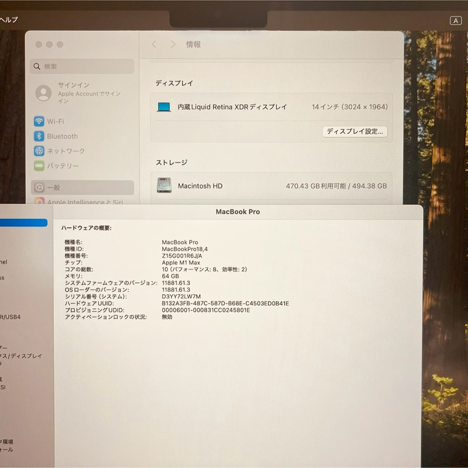Open the input source A menu bar icon
Image resolution: width=468 pixels, height=468 pixels.
[x=455, y=21]
